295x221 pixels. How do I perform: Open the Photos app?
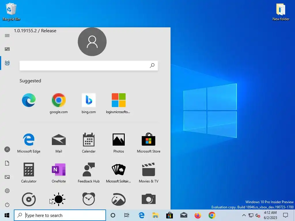tap(118, 143)
